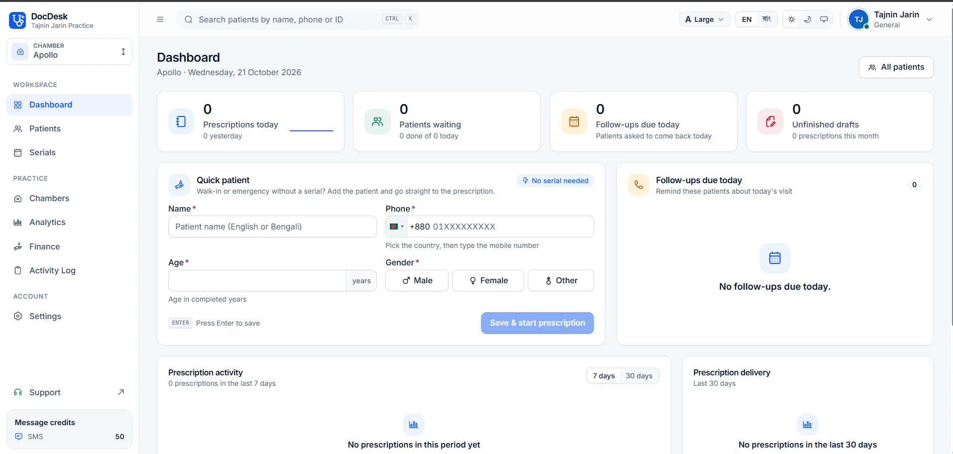
Task: Click the Quick patient icon beside its heading
Action: coord(179,185)
